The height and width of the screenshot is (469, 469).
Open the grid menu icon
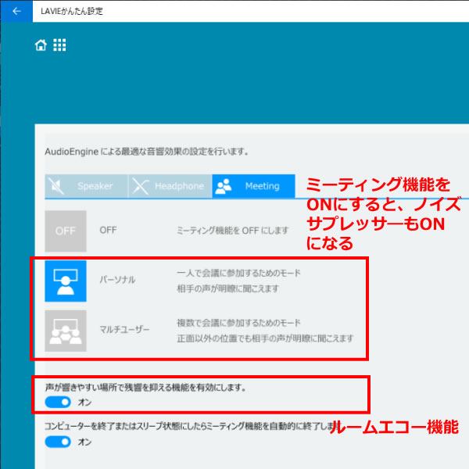(x=59, y=45)
